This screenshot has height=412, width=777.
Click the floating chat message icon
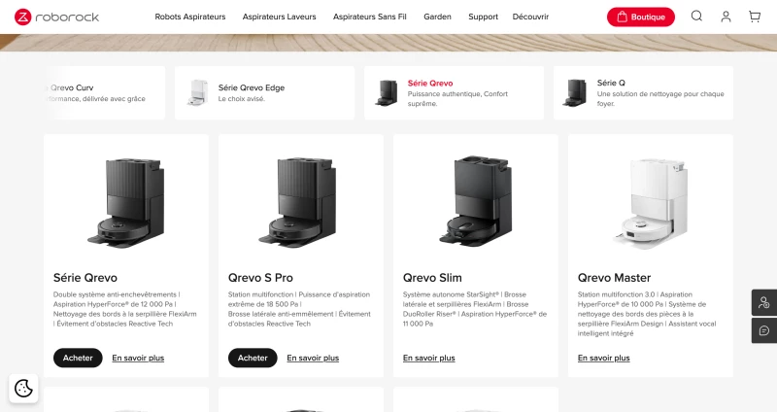pyautogui.click(x=764, y=330)
